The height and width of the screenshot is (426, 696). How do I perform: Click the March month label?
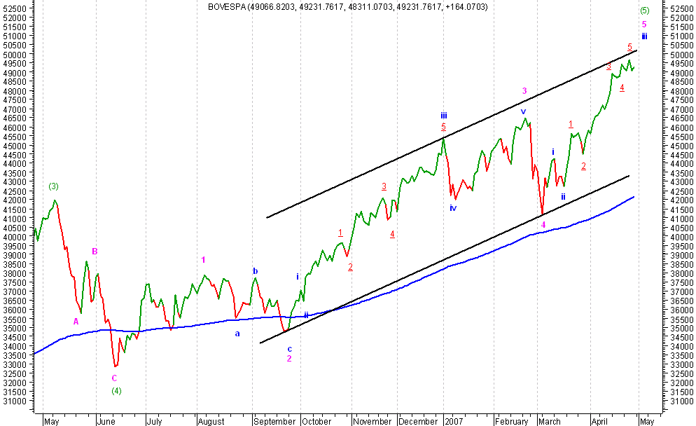point(550,421)
